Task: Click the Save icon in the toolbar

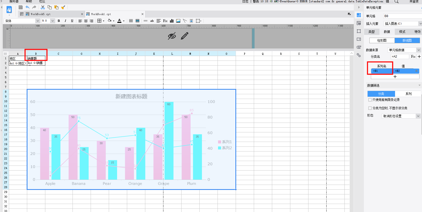Action: point(21,7)
